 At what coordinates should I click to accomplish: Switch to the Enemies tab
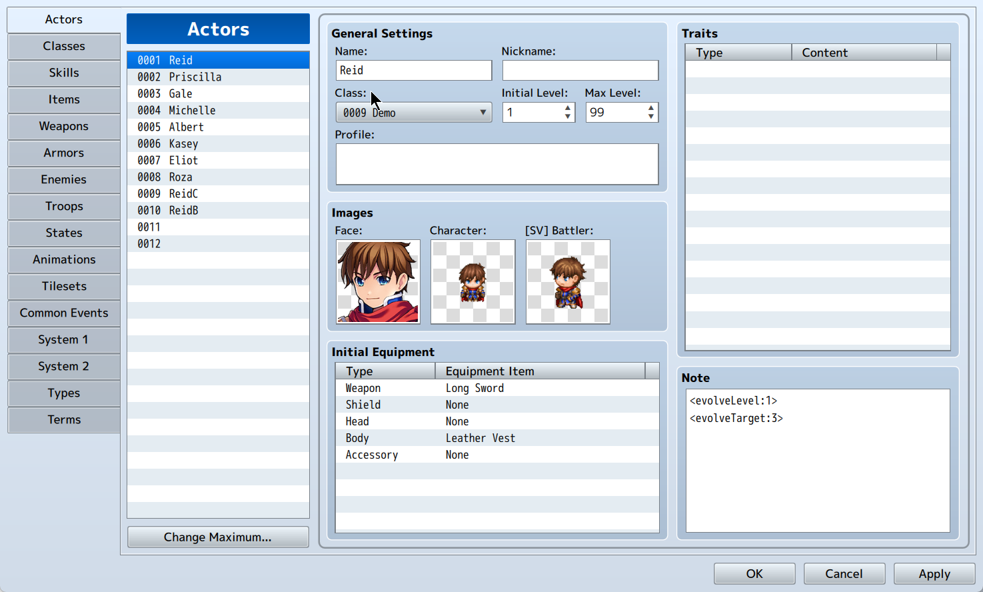pos(63,179)
